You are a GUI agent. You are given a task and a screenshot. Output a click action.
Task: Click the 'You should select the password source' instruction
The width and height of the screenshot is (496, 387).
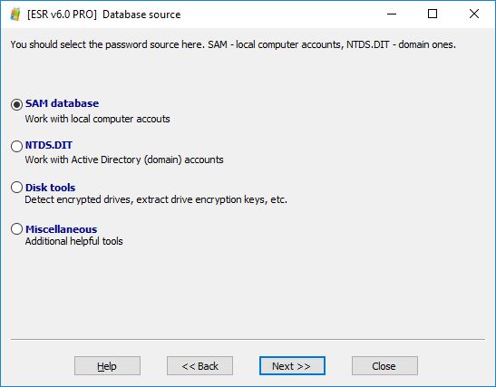(x=233, y=44)
